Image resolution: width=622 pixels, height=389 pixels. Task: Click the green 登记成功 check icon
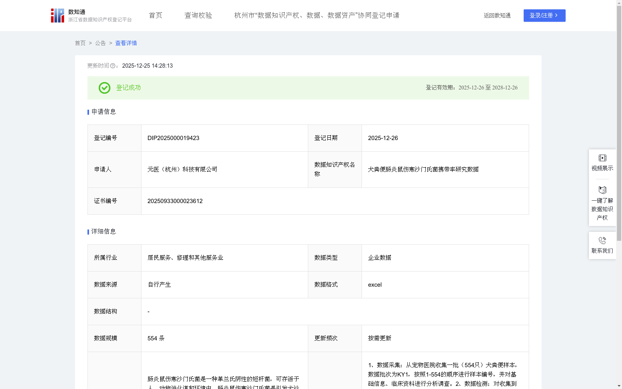[104, 88]
